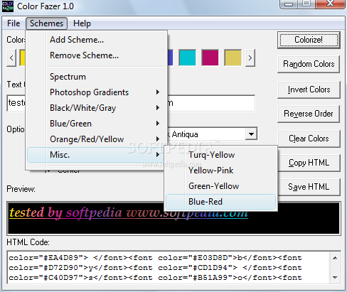Image resolution: width=347 pixels, height=292 pixels.
Task: Select the Green-Yellow scheme
Action: tap(220, 186)
